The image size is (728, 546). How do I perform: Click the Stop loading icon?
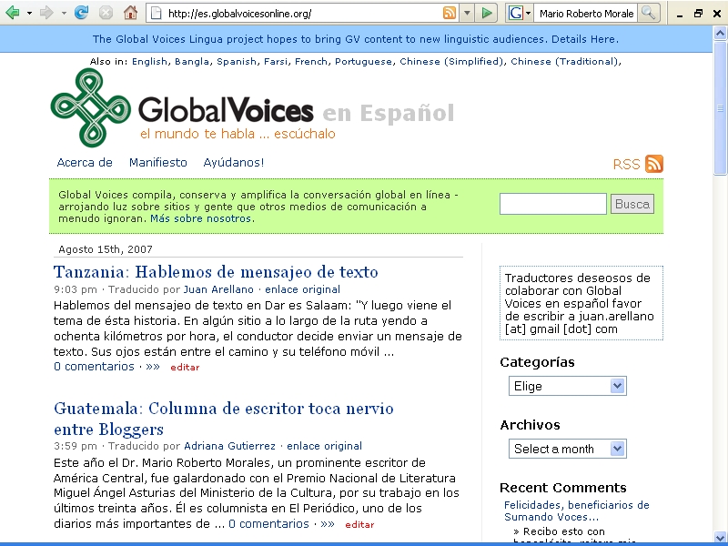[105, 13]
